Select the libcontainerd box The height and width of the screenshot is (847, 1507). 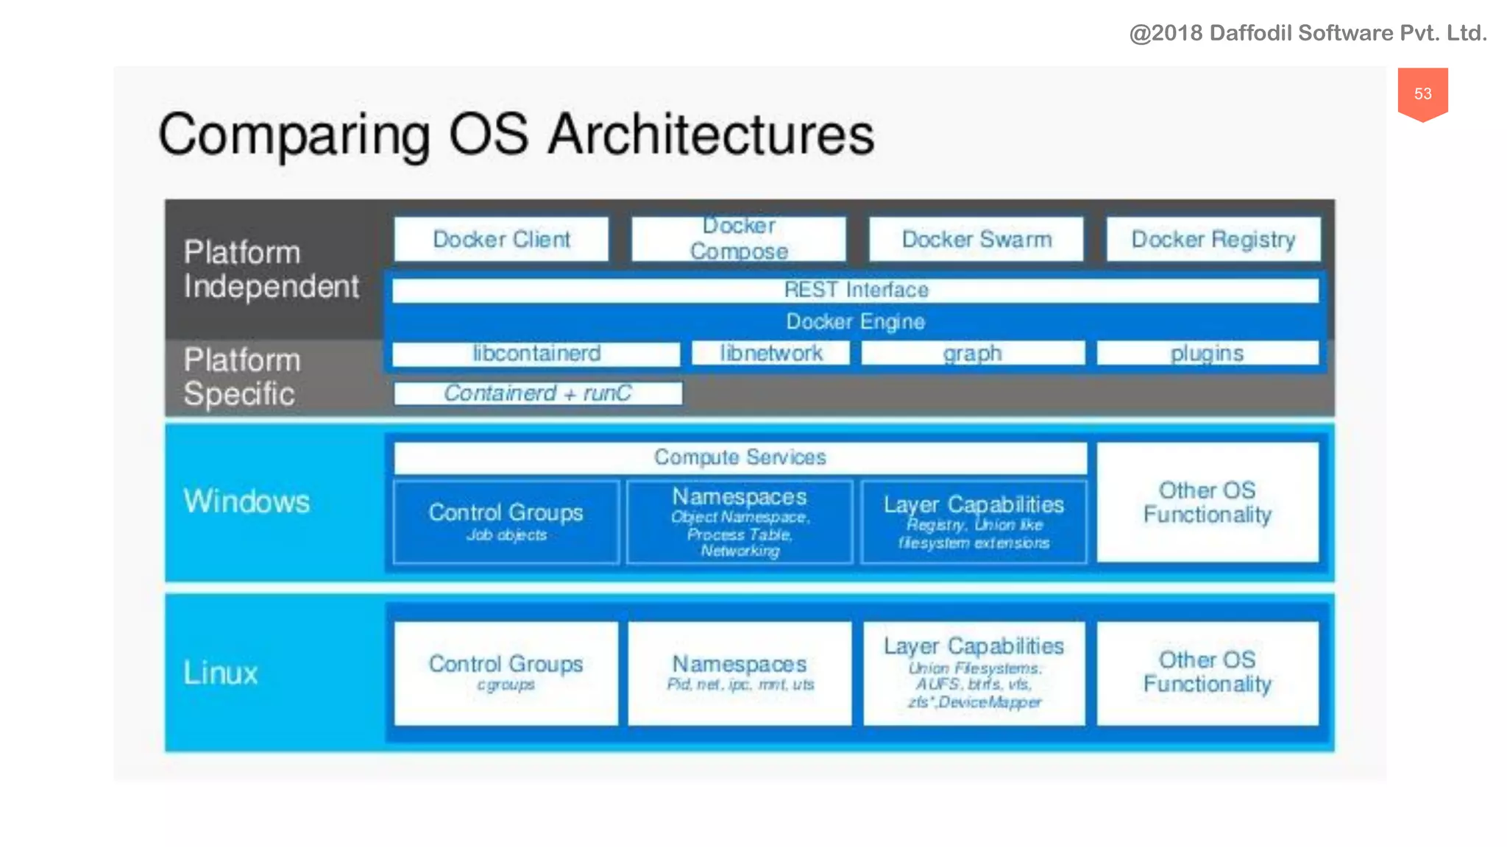(536, 354)
